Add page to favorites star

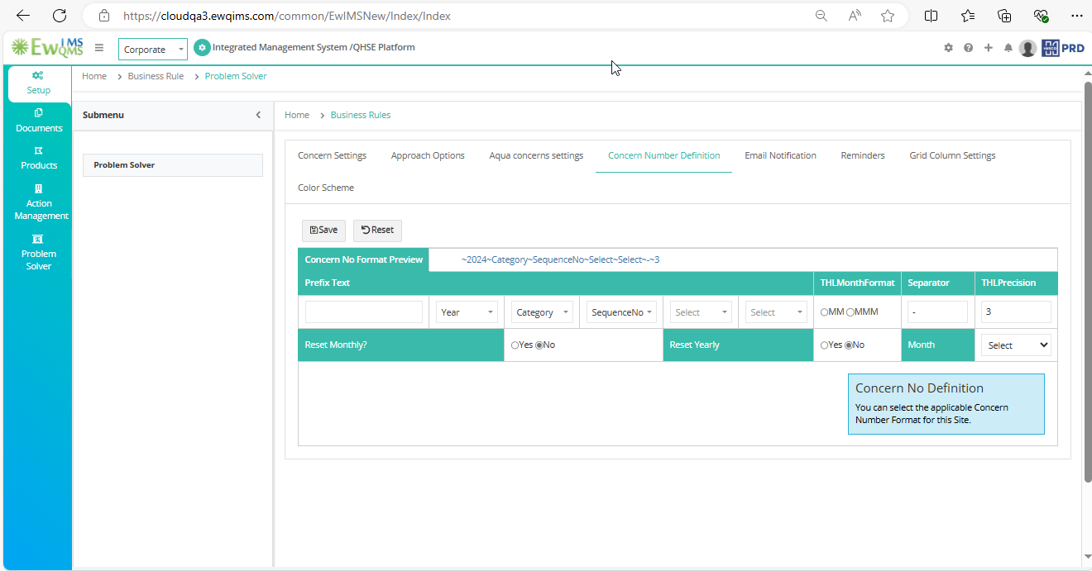[x=888, y=16]
